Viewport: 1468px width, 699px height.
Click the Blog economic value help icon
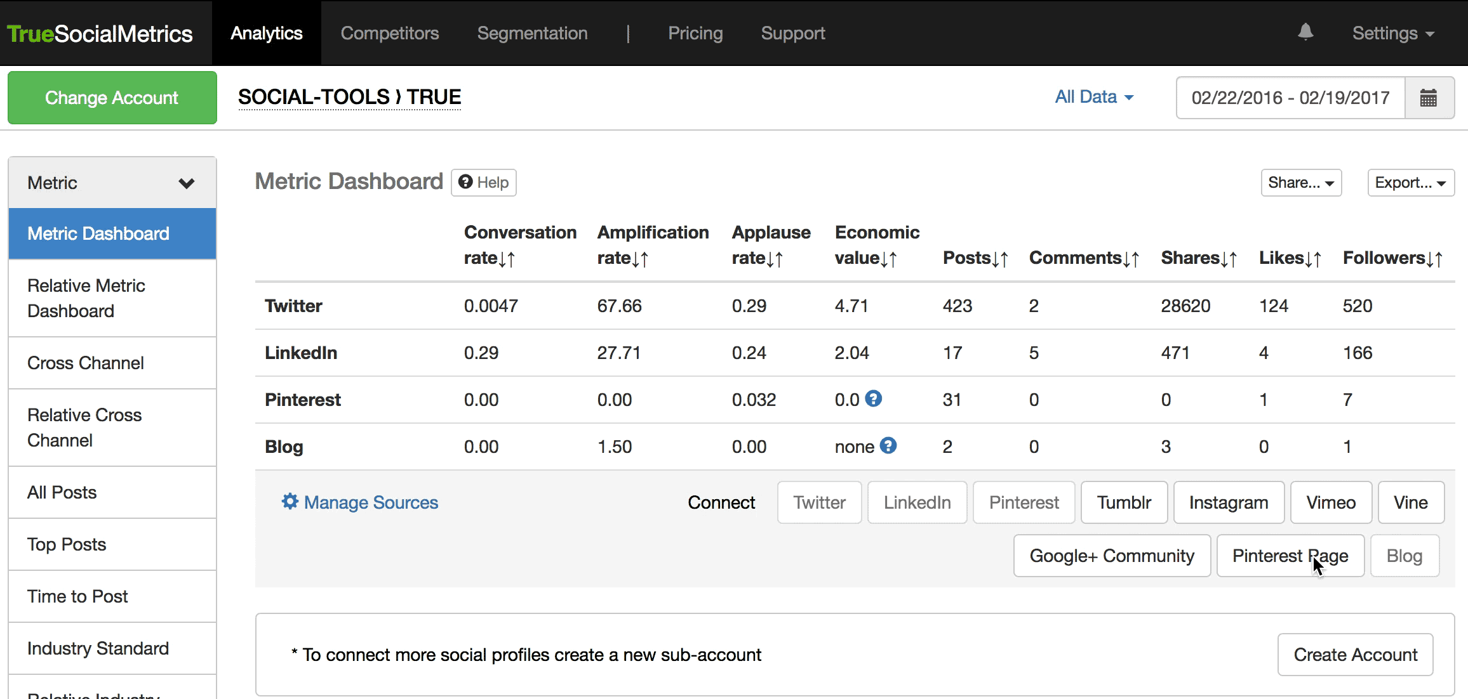pyautogui.click(x=888, y=446)
